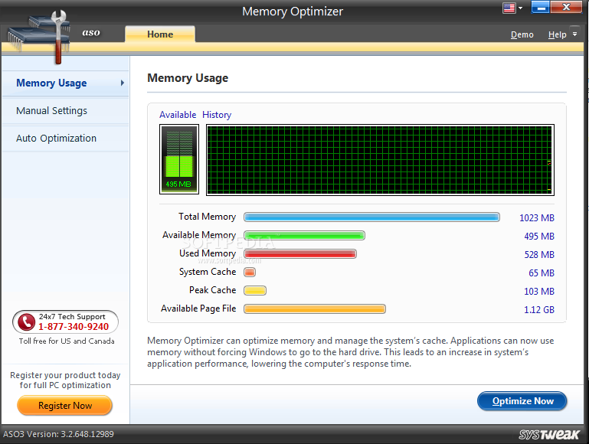The width and height of the screenshot is (589, 444).
Task: Click the US flag language icon
Action: click(x=509, y=8)
